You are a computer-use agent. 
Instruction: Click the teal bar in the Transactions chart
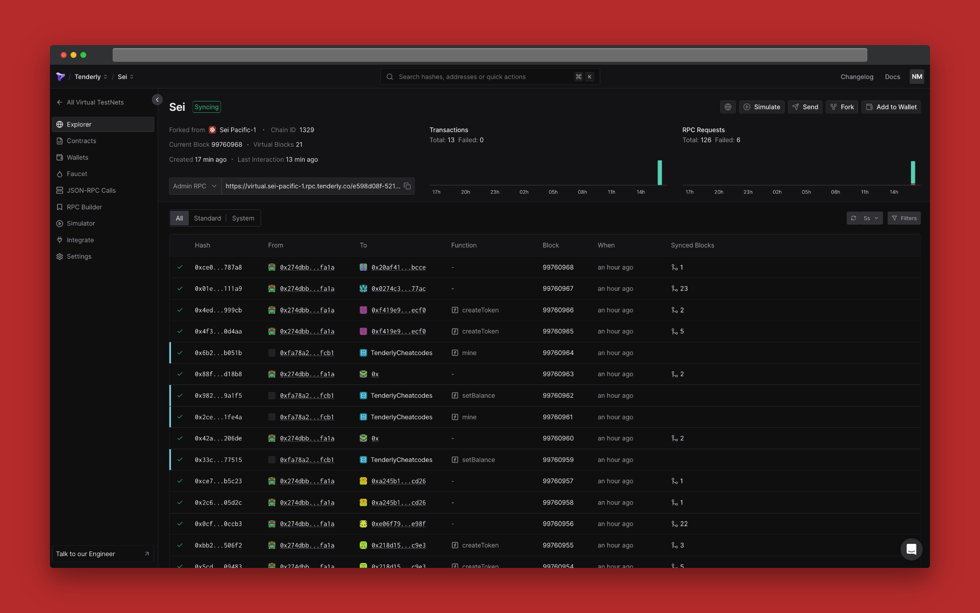pyautogui.click(x=660, y=173)
